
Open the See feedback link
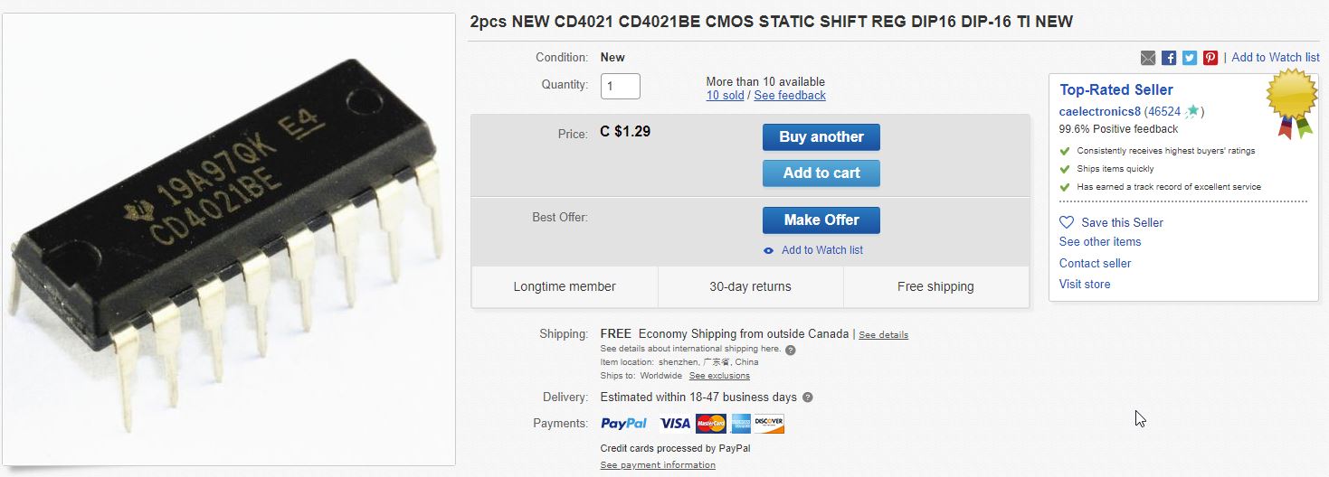tap(790, 95)
